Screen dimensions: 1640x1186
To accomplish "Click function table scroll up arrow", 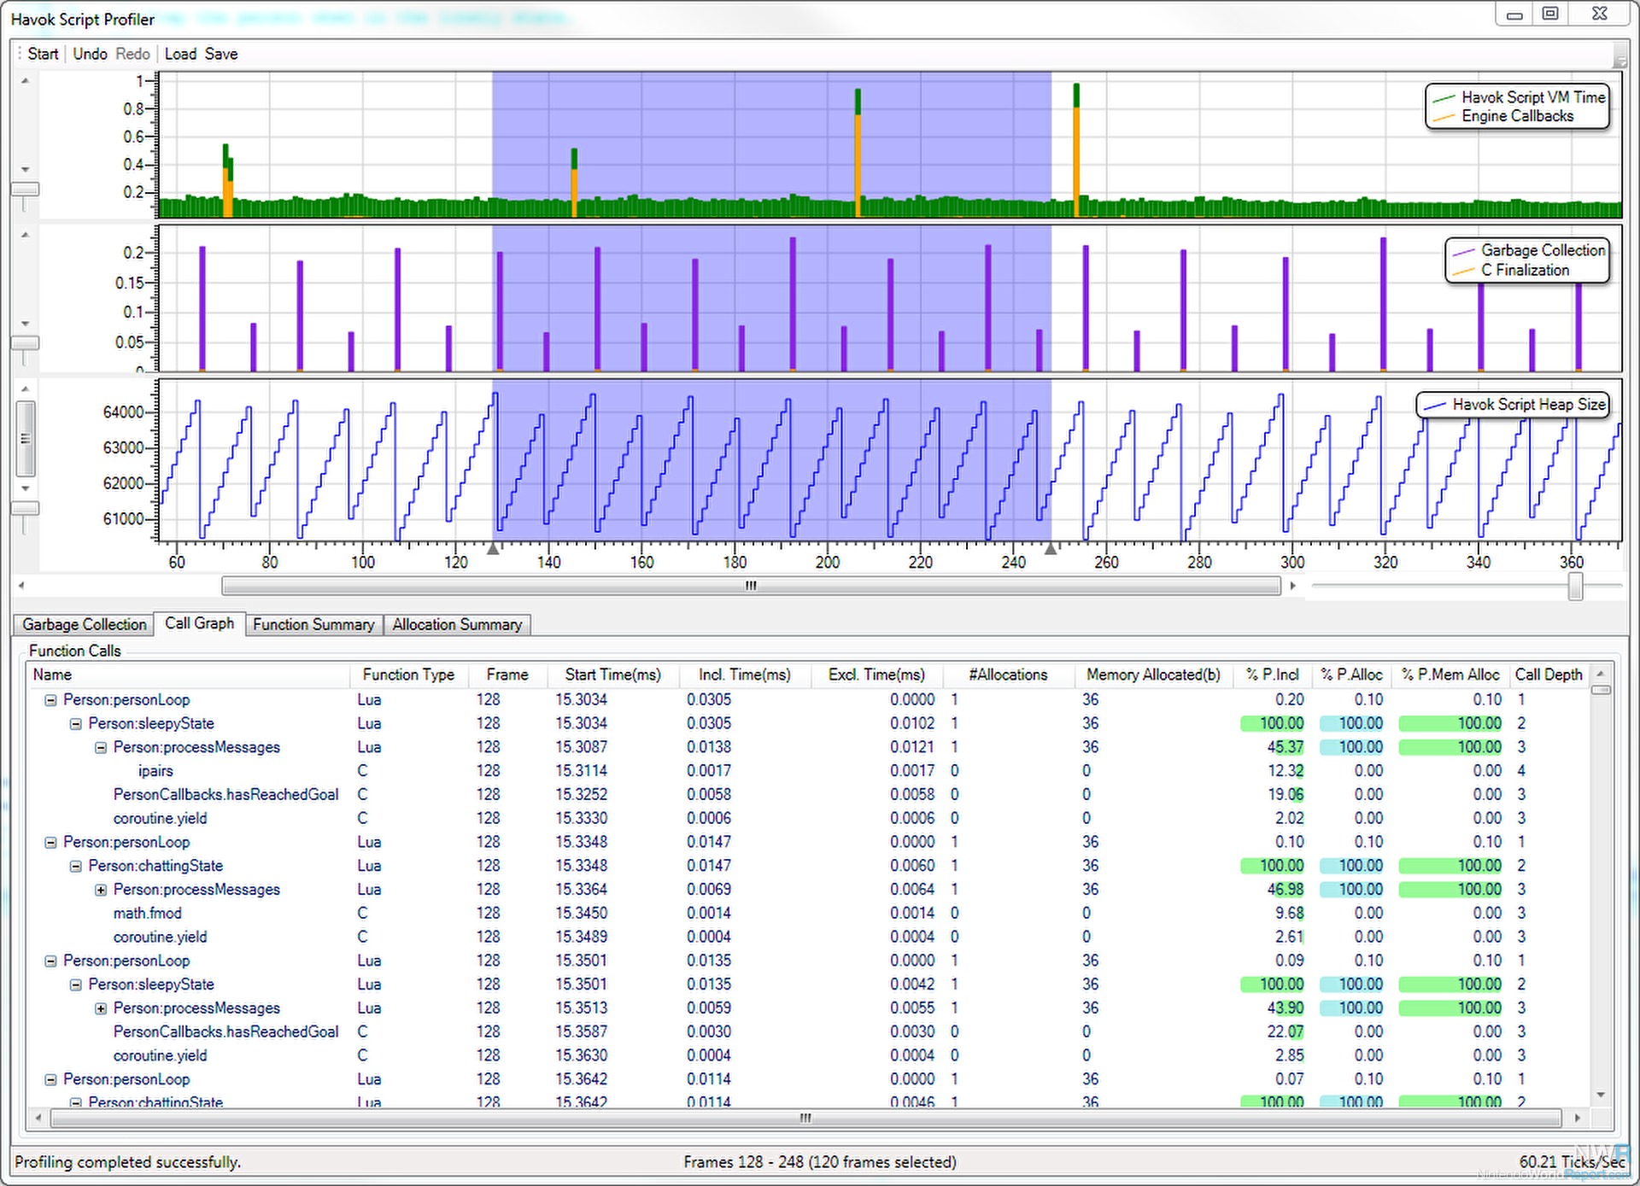I will pos(1601,674).
